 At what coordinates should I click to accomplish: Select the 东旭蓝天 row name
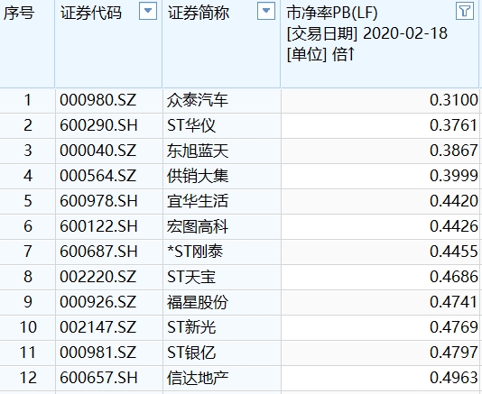click(x=222, y=151)
